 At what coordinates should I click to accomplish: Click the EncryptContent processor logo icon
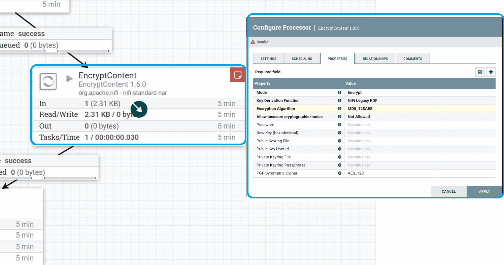pyautogui.click(x=48, y=81)
